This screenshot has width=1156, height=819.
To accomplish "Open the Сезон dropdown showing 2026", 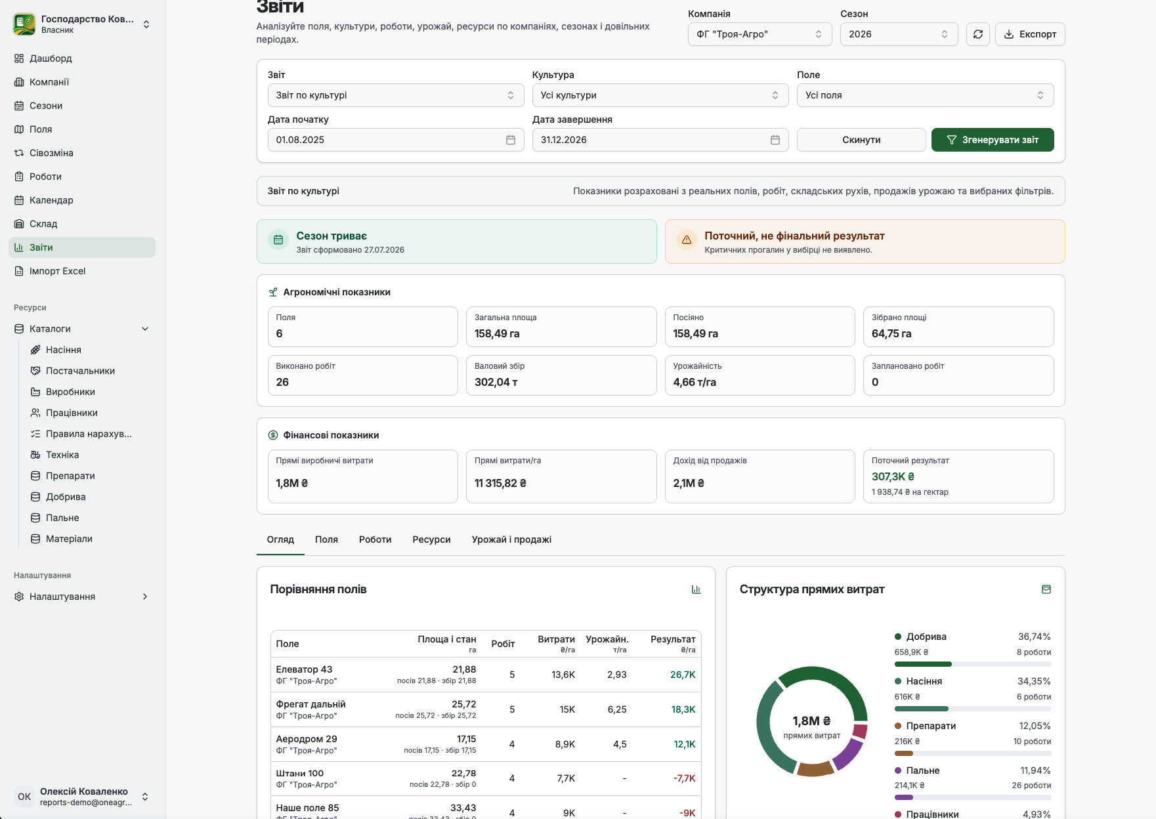I will 899,34.
